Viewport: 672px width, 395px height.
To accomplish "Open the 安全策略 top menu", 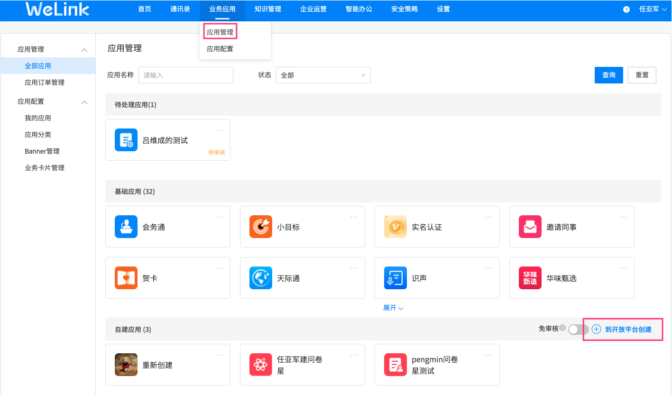I will pos(405,9).
